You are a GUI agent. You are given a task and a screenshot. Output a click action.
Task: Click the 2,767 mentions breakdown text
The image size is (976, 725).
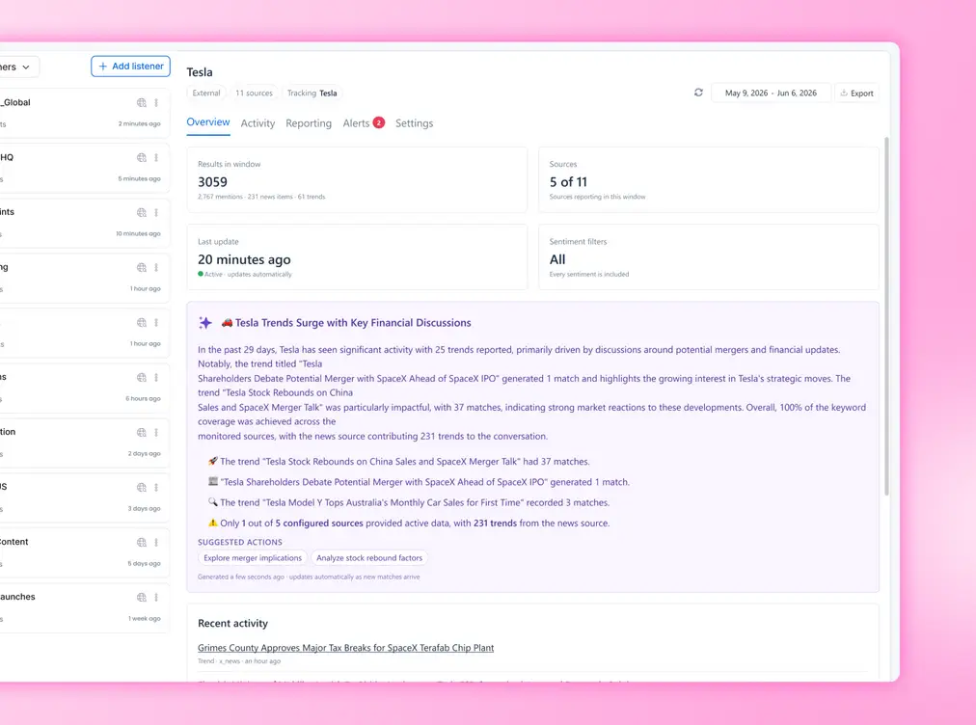261,197
